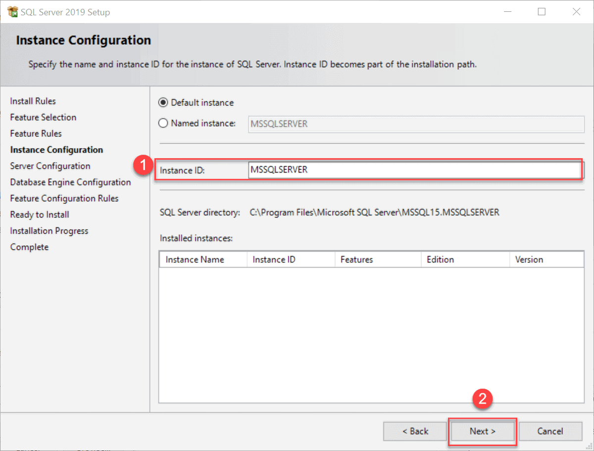Click the Edition column header
594x451 pixels.
[440, 259]
